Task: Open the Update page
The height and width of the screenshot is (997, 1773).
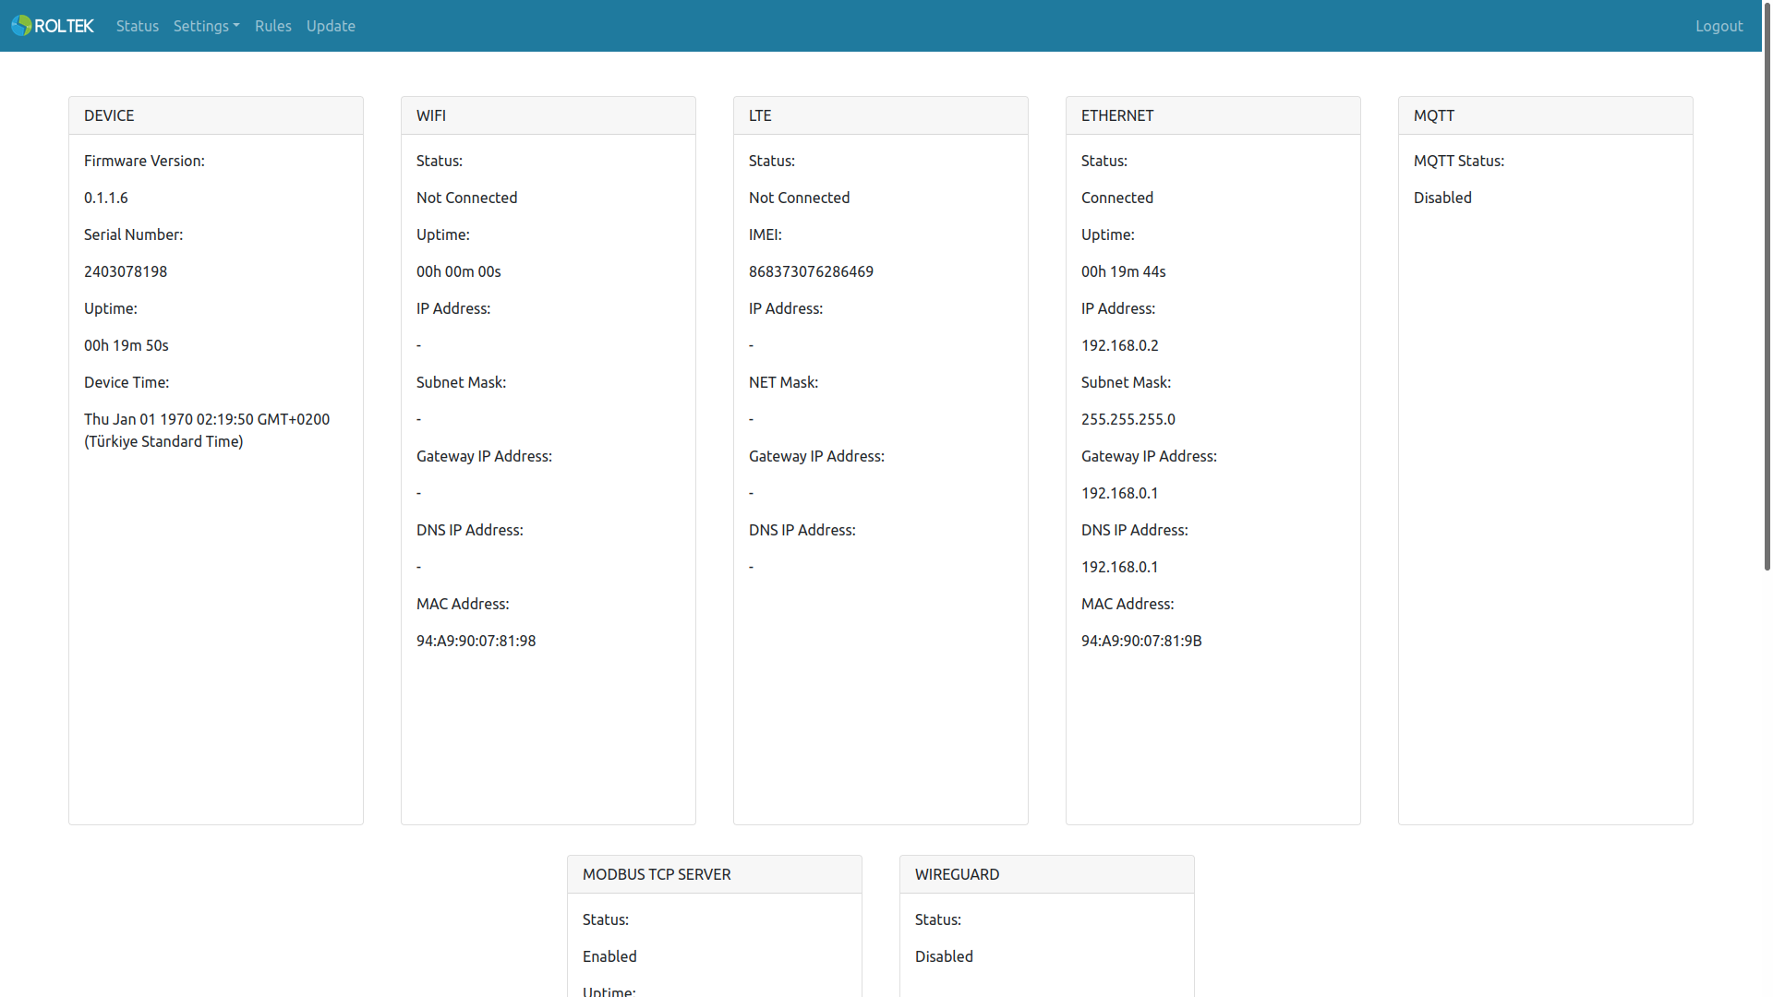Action: click(x=331, y=26)
